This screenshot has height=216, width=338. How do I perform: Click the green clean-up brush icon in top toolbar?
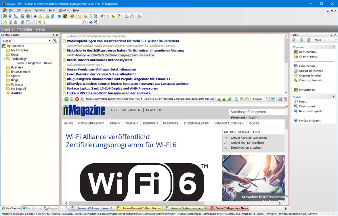click(x=113, y=16)
